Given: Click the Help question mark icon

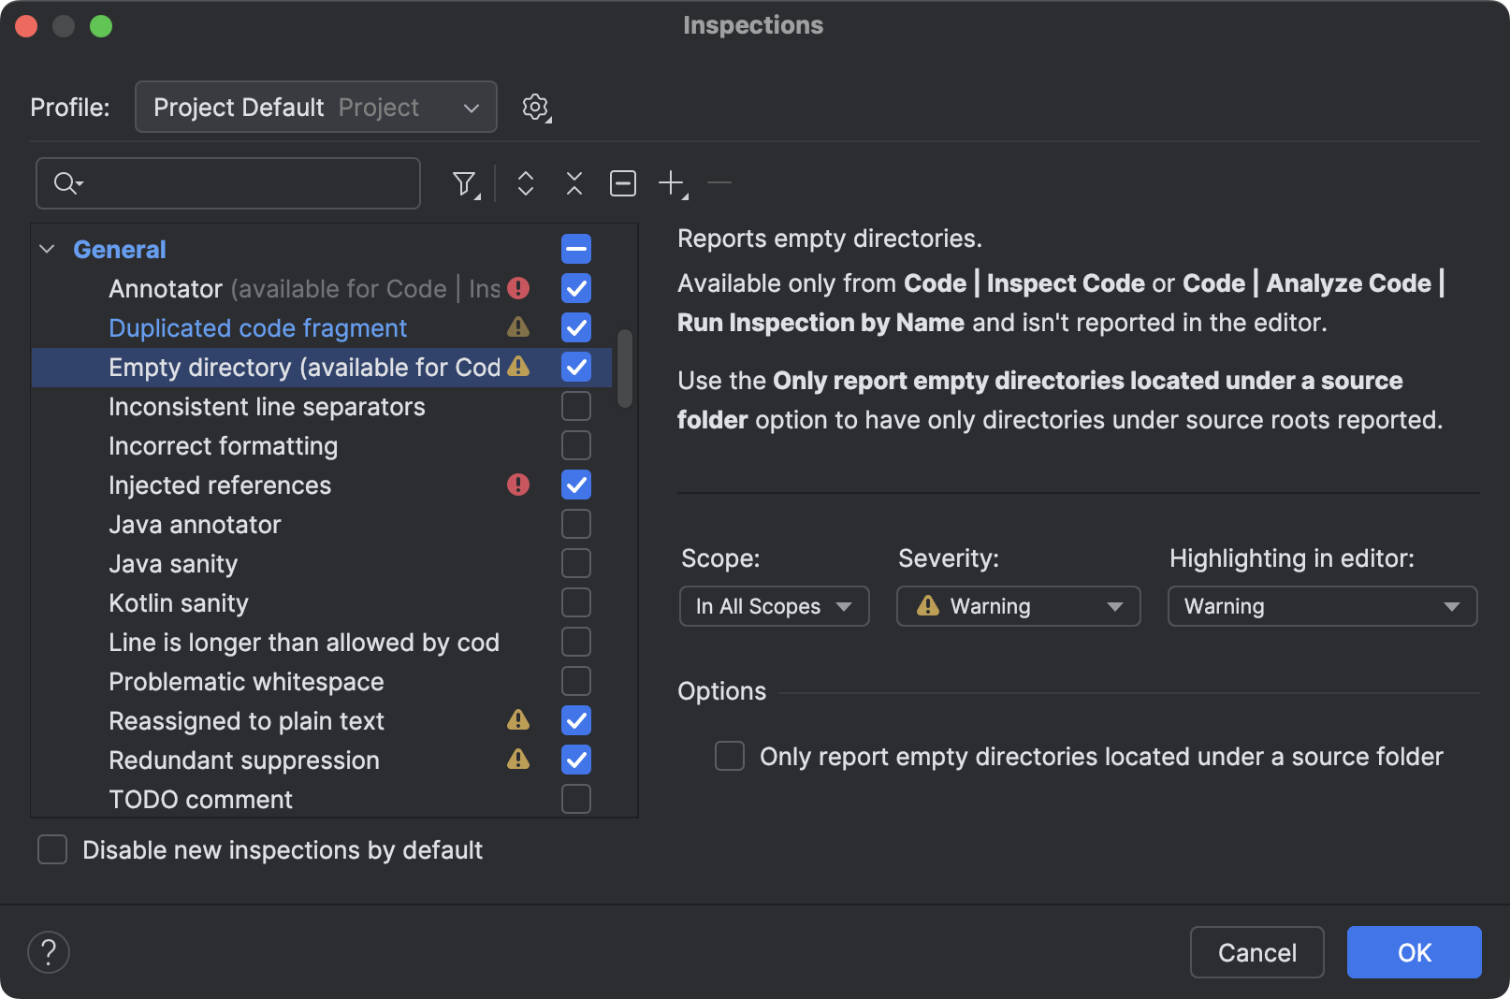Looking at the screenshot, I should point(49,951).
